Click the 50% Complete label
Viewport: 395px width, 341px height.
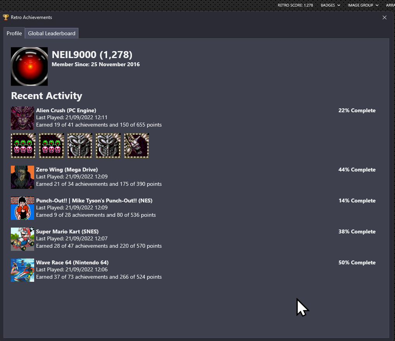tap(357, 262)
